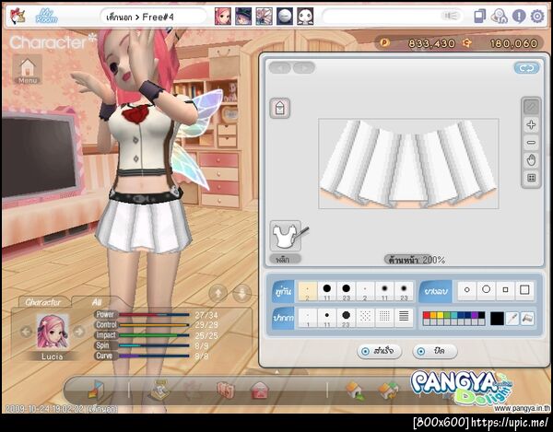The height and width of the screenshot is (432, 553).
Task: Select first solid brush size 23
Action: coord(346,291)
